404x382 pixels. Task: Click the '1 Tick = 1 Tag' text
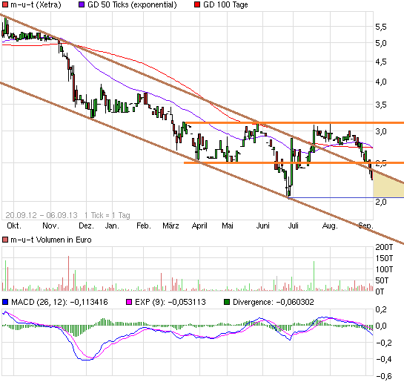coord(107,215)
